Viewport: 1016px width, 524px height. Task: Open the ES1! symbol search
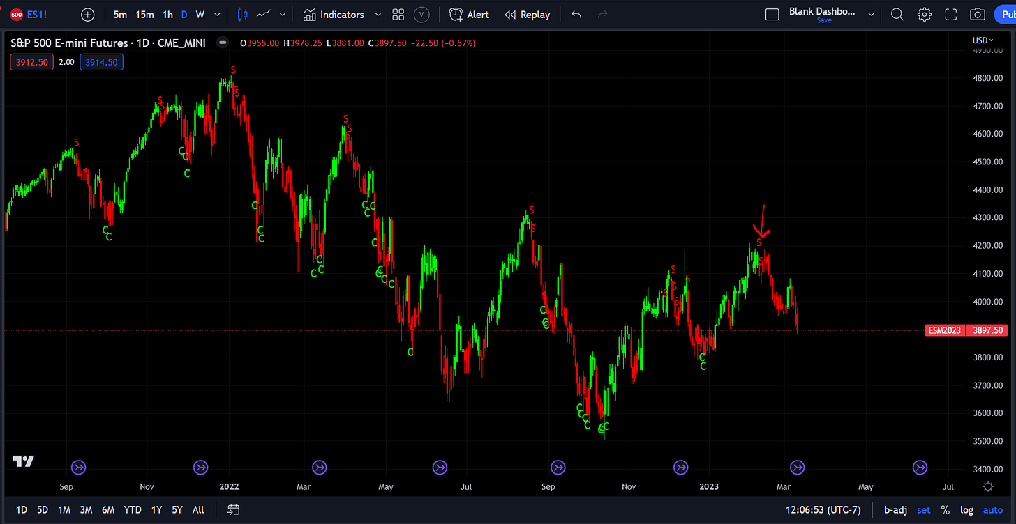click(29, 14)
